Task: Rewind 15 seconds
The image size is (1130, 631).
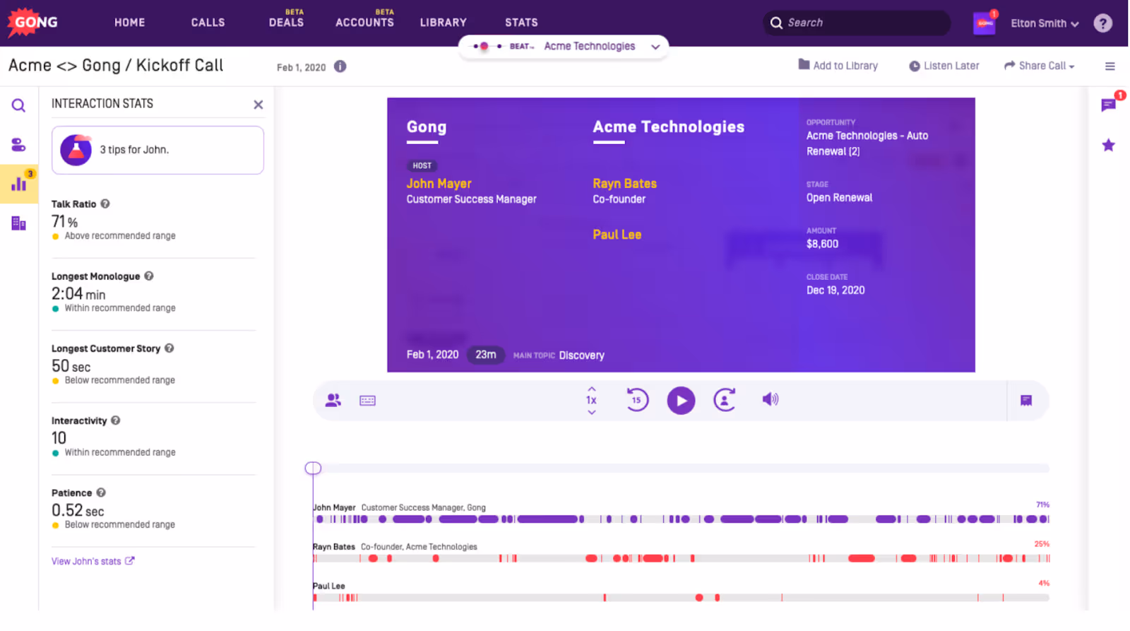Action: [637, 400]
